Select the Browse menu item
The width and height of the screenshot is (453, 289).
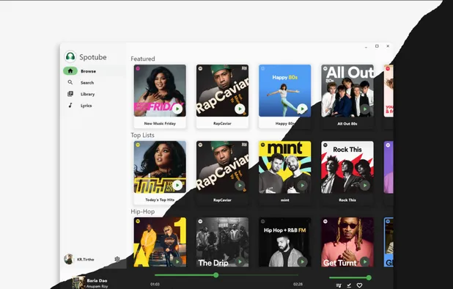(94, 71)
